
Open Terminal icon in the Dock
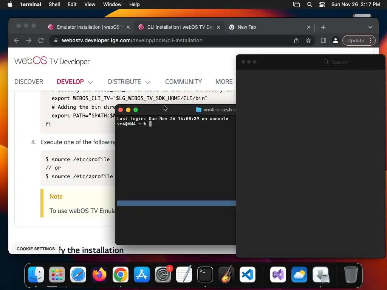click(x=205, y=275)
